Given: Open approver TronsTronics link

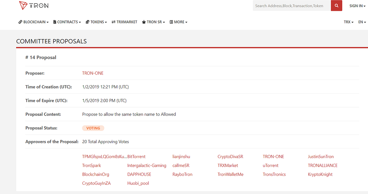Looking at the screenshot, I should tap(274, 174).
